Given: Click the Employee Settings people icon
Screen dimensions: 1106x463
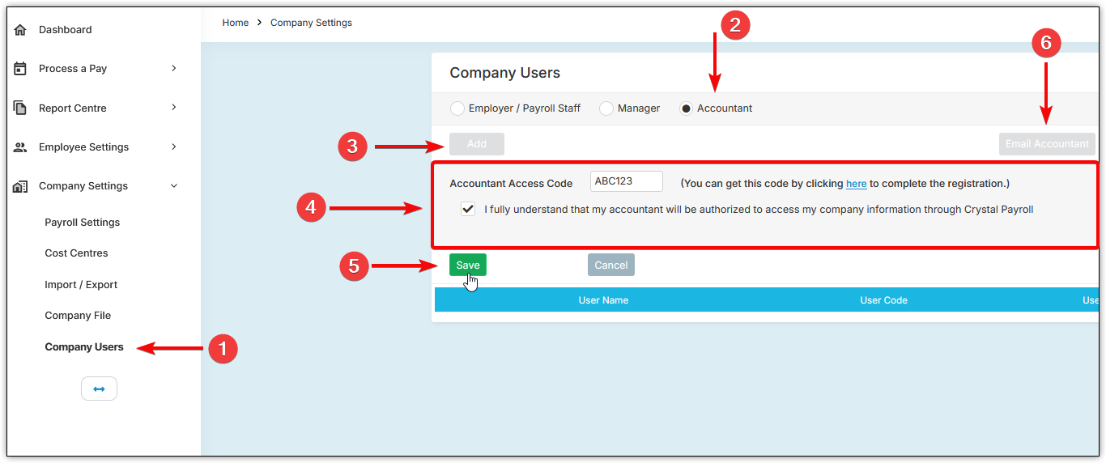Looking at the screenshot, I should coord(20,147).
